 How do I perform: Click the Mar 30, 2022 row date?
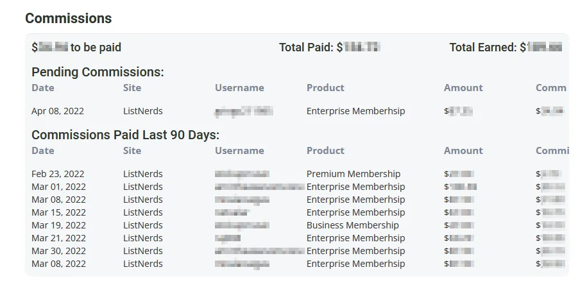click(59, 251)
